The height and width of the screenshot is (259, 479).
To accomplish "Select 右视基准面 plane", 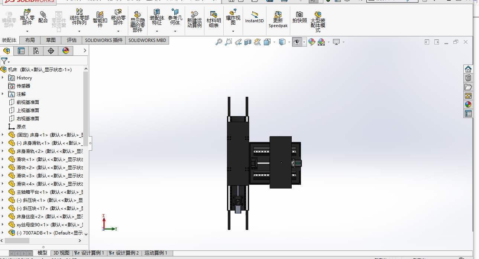I will [x=27, y=118].
